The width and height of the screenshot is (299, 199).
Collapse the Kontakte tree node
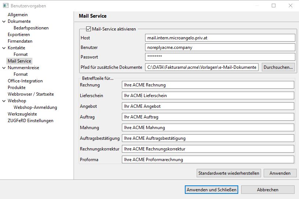click(x=4, y=48)
